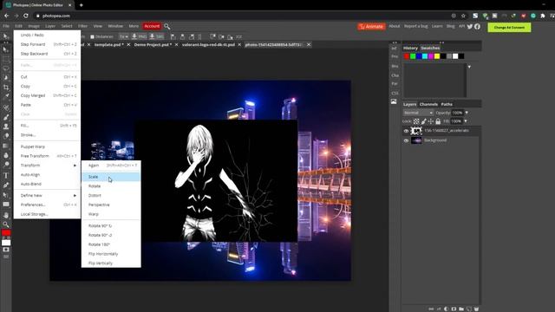
Task: Choose Distort from Transform submenu
Action: [111, 196]
